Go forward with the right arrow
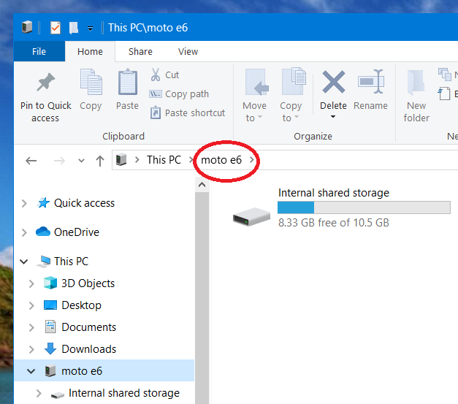The height and width of the screenshot is (404, 458). pos(59,161)
